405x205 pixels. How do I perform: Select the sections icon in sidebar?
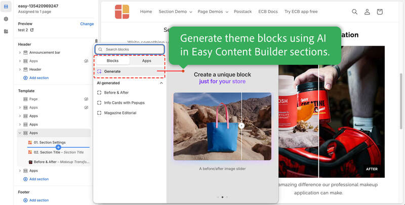tap(6, 6)
